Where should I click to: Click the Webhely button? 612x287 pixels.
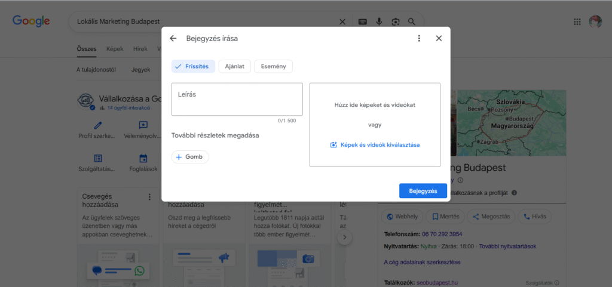click(x=401, y=217)
